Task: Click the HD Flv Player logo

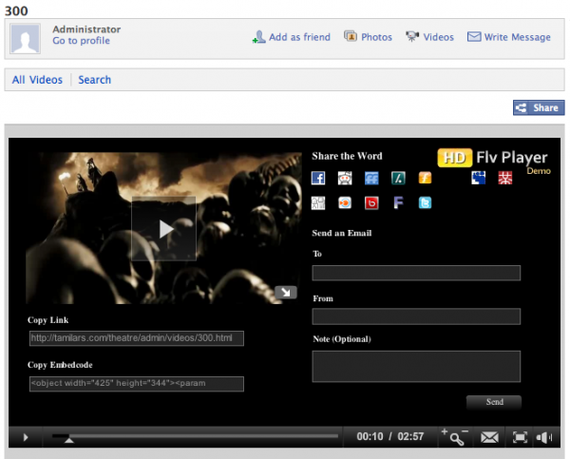Action: coord(494,160)
